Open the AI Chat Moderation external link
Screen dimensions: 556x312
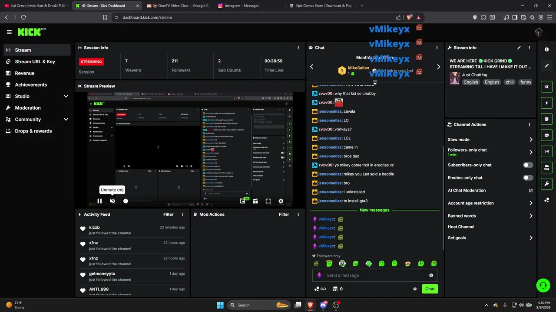pos(531,190)
